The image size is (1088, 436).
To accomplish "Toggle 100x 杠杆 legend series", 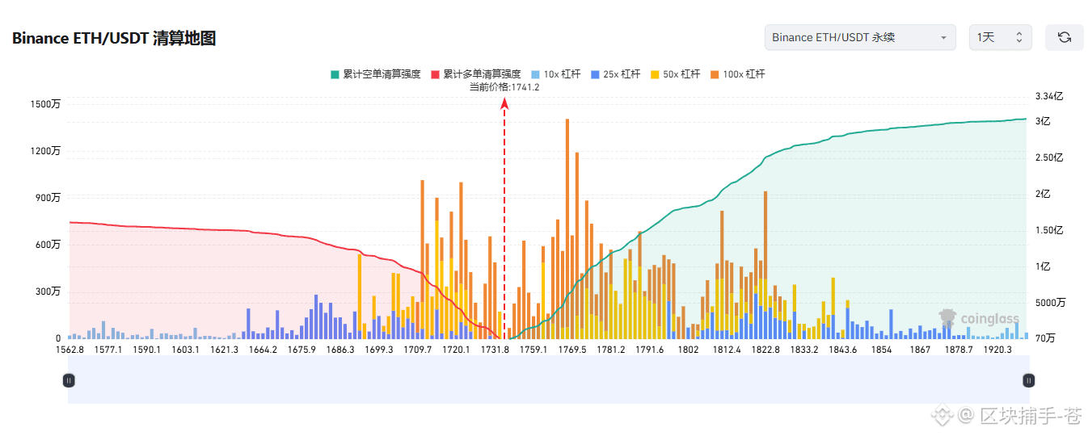I will pos(737,74).
